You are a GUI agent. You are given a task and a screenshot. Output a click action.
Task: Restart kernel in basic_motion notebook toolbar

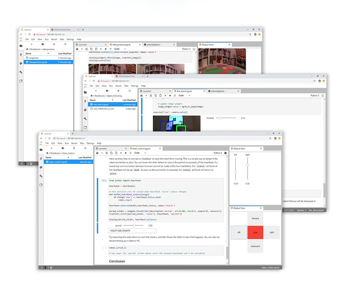130,153
